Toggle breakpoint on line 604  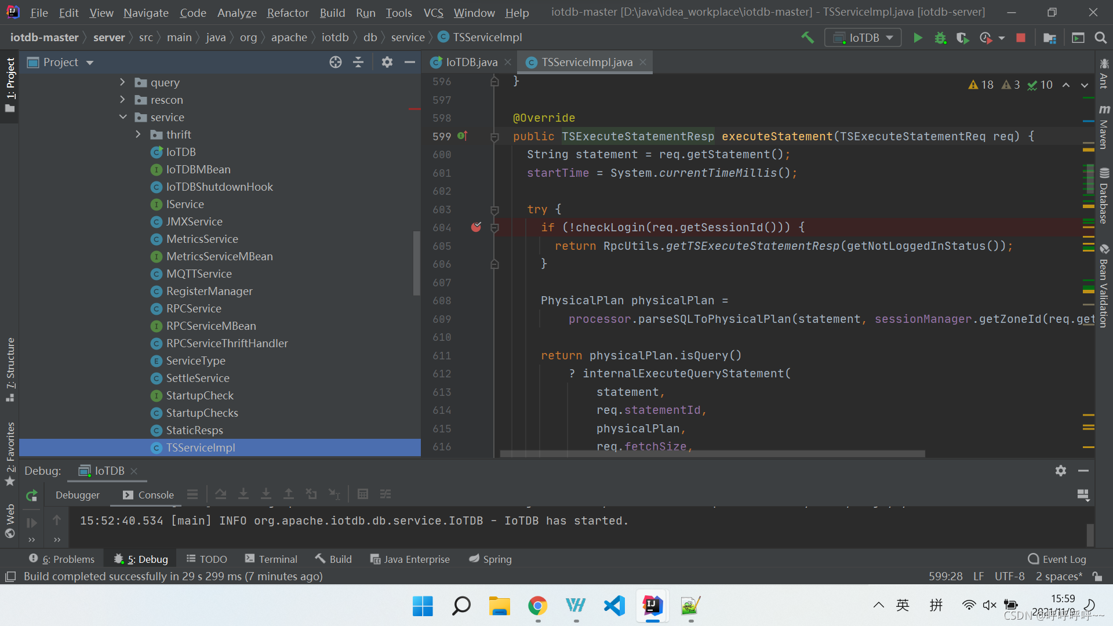476,227
